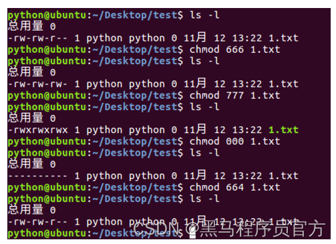This screenshot has height=244, width=336.
Task: Click the green highlighted 1.txt filename
Action: point(283,130)
